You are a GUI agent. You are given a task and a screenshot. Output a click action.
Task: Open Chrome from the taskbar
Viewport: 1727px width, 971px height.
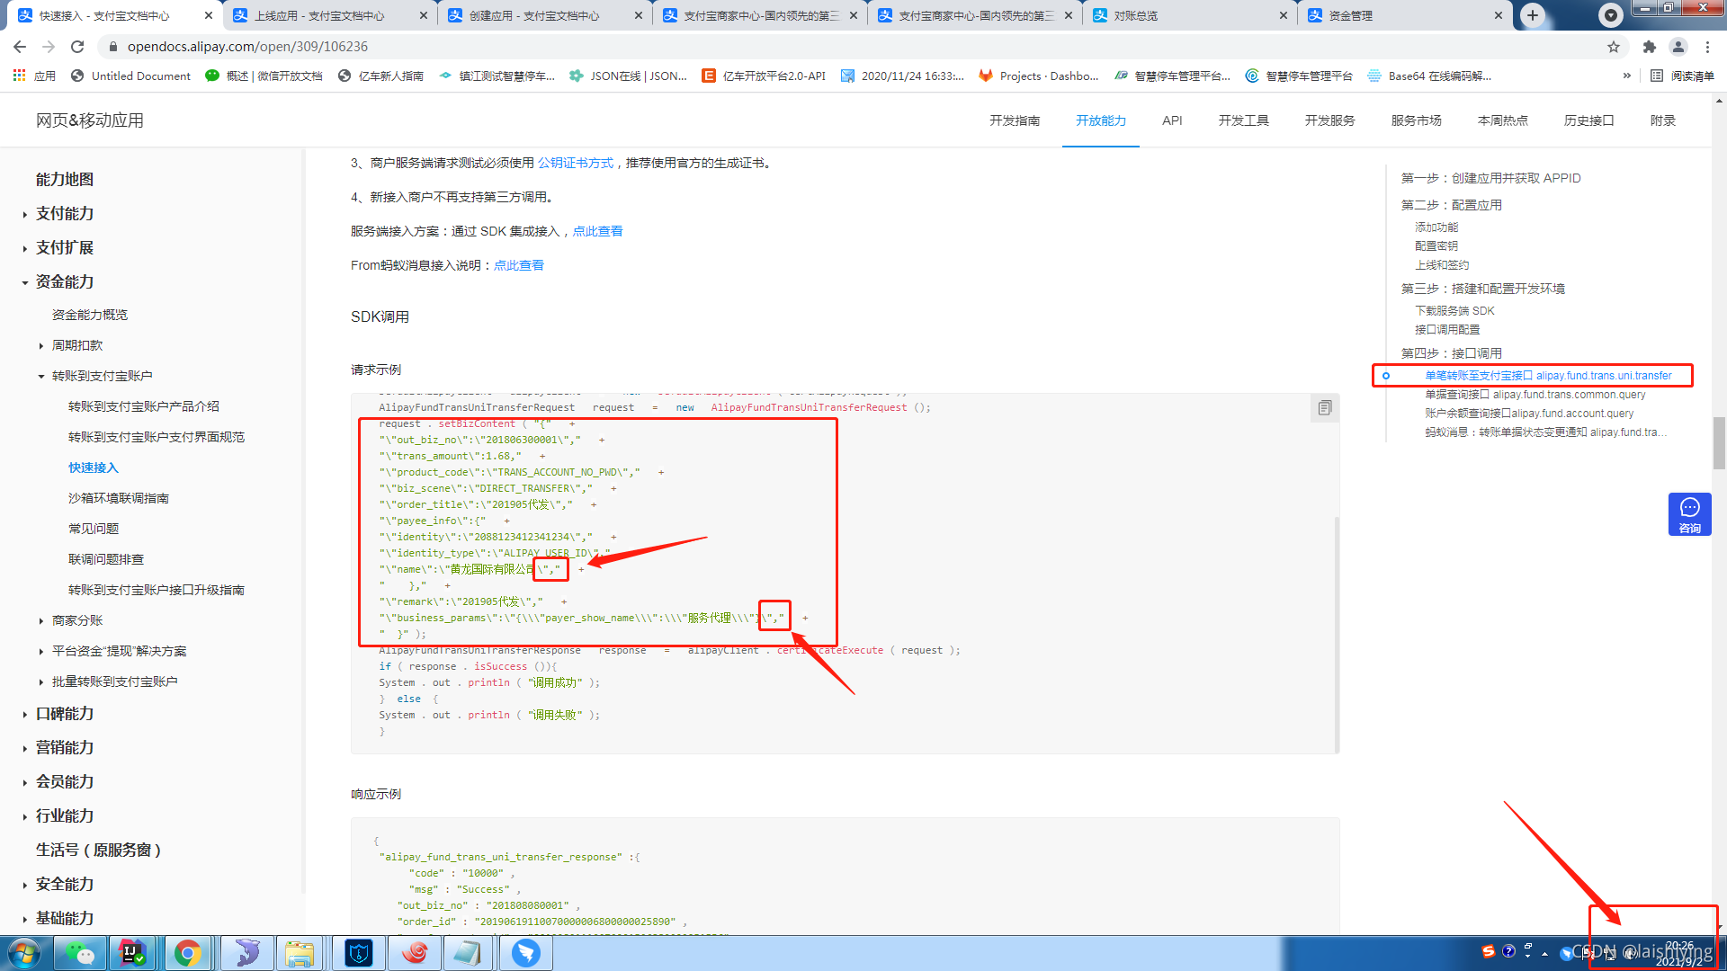[x=187, y=953]
